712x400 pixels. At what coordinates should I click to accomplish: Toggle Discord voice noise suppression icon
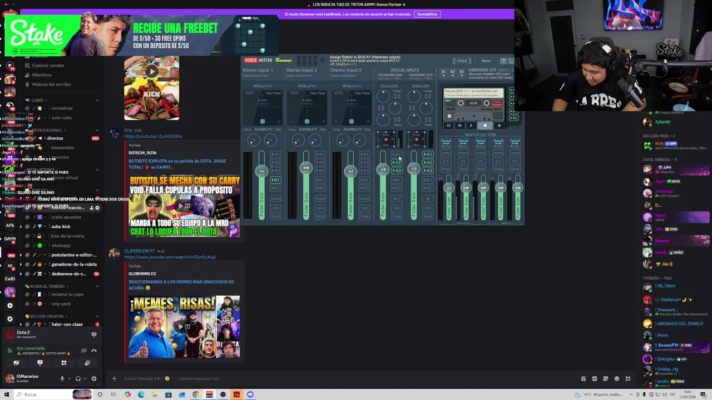point(83,351)
